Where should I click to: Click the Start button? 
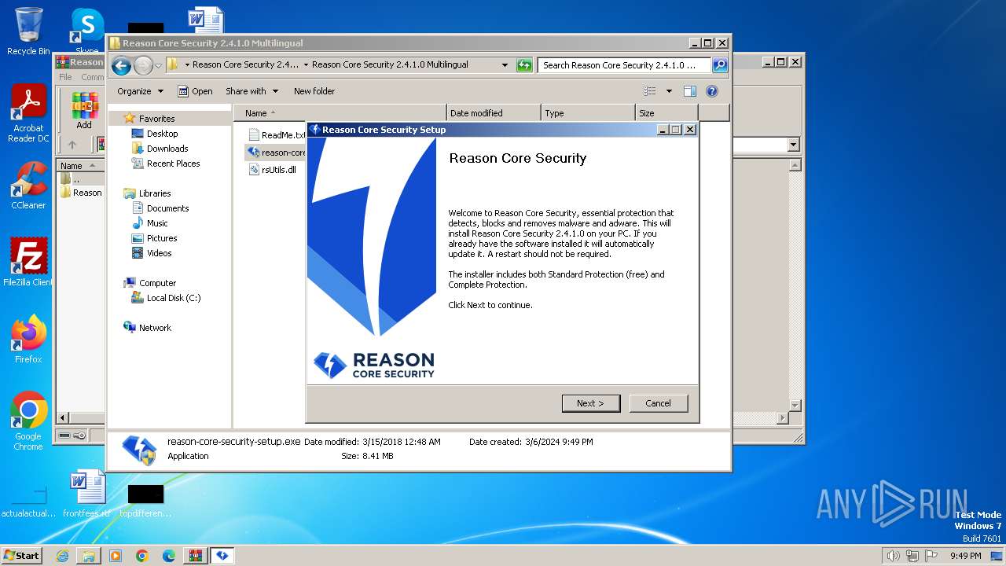pos(22,556)
